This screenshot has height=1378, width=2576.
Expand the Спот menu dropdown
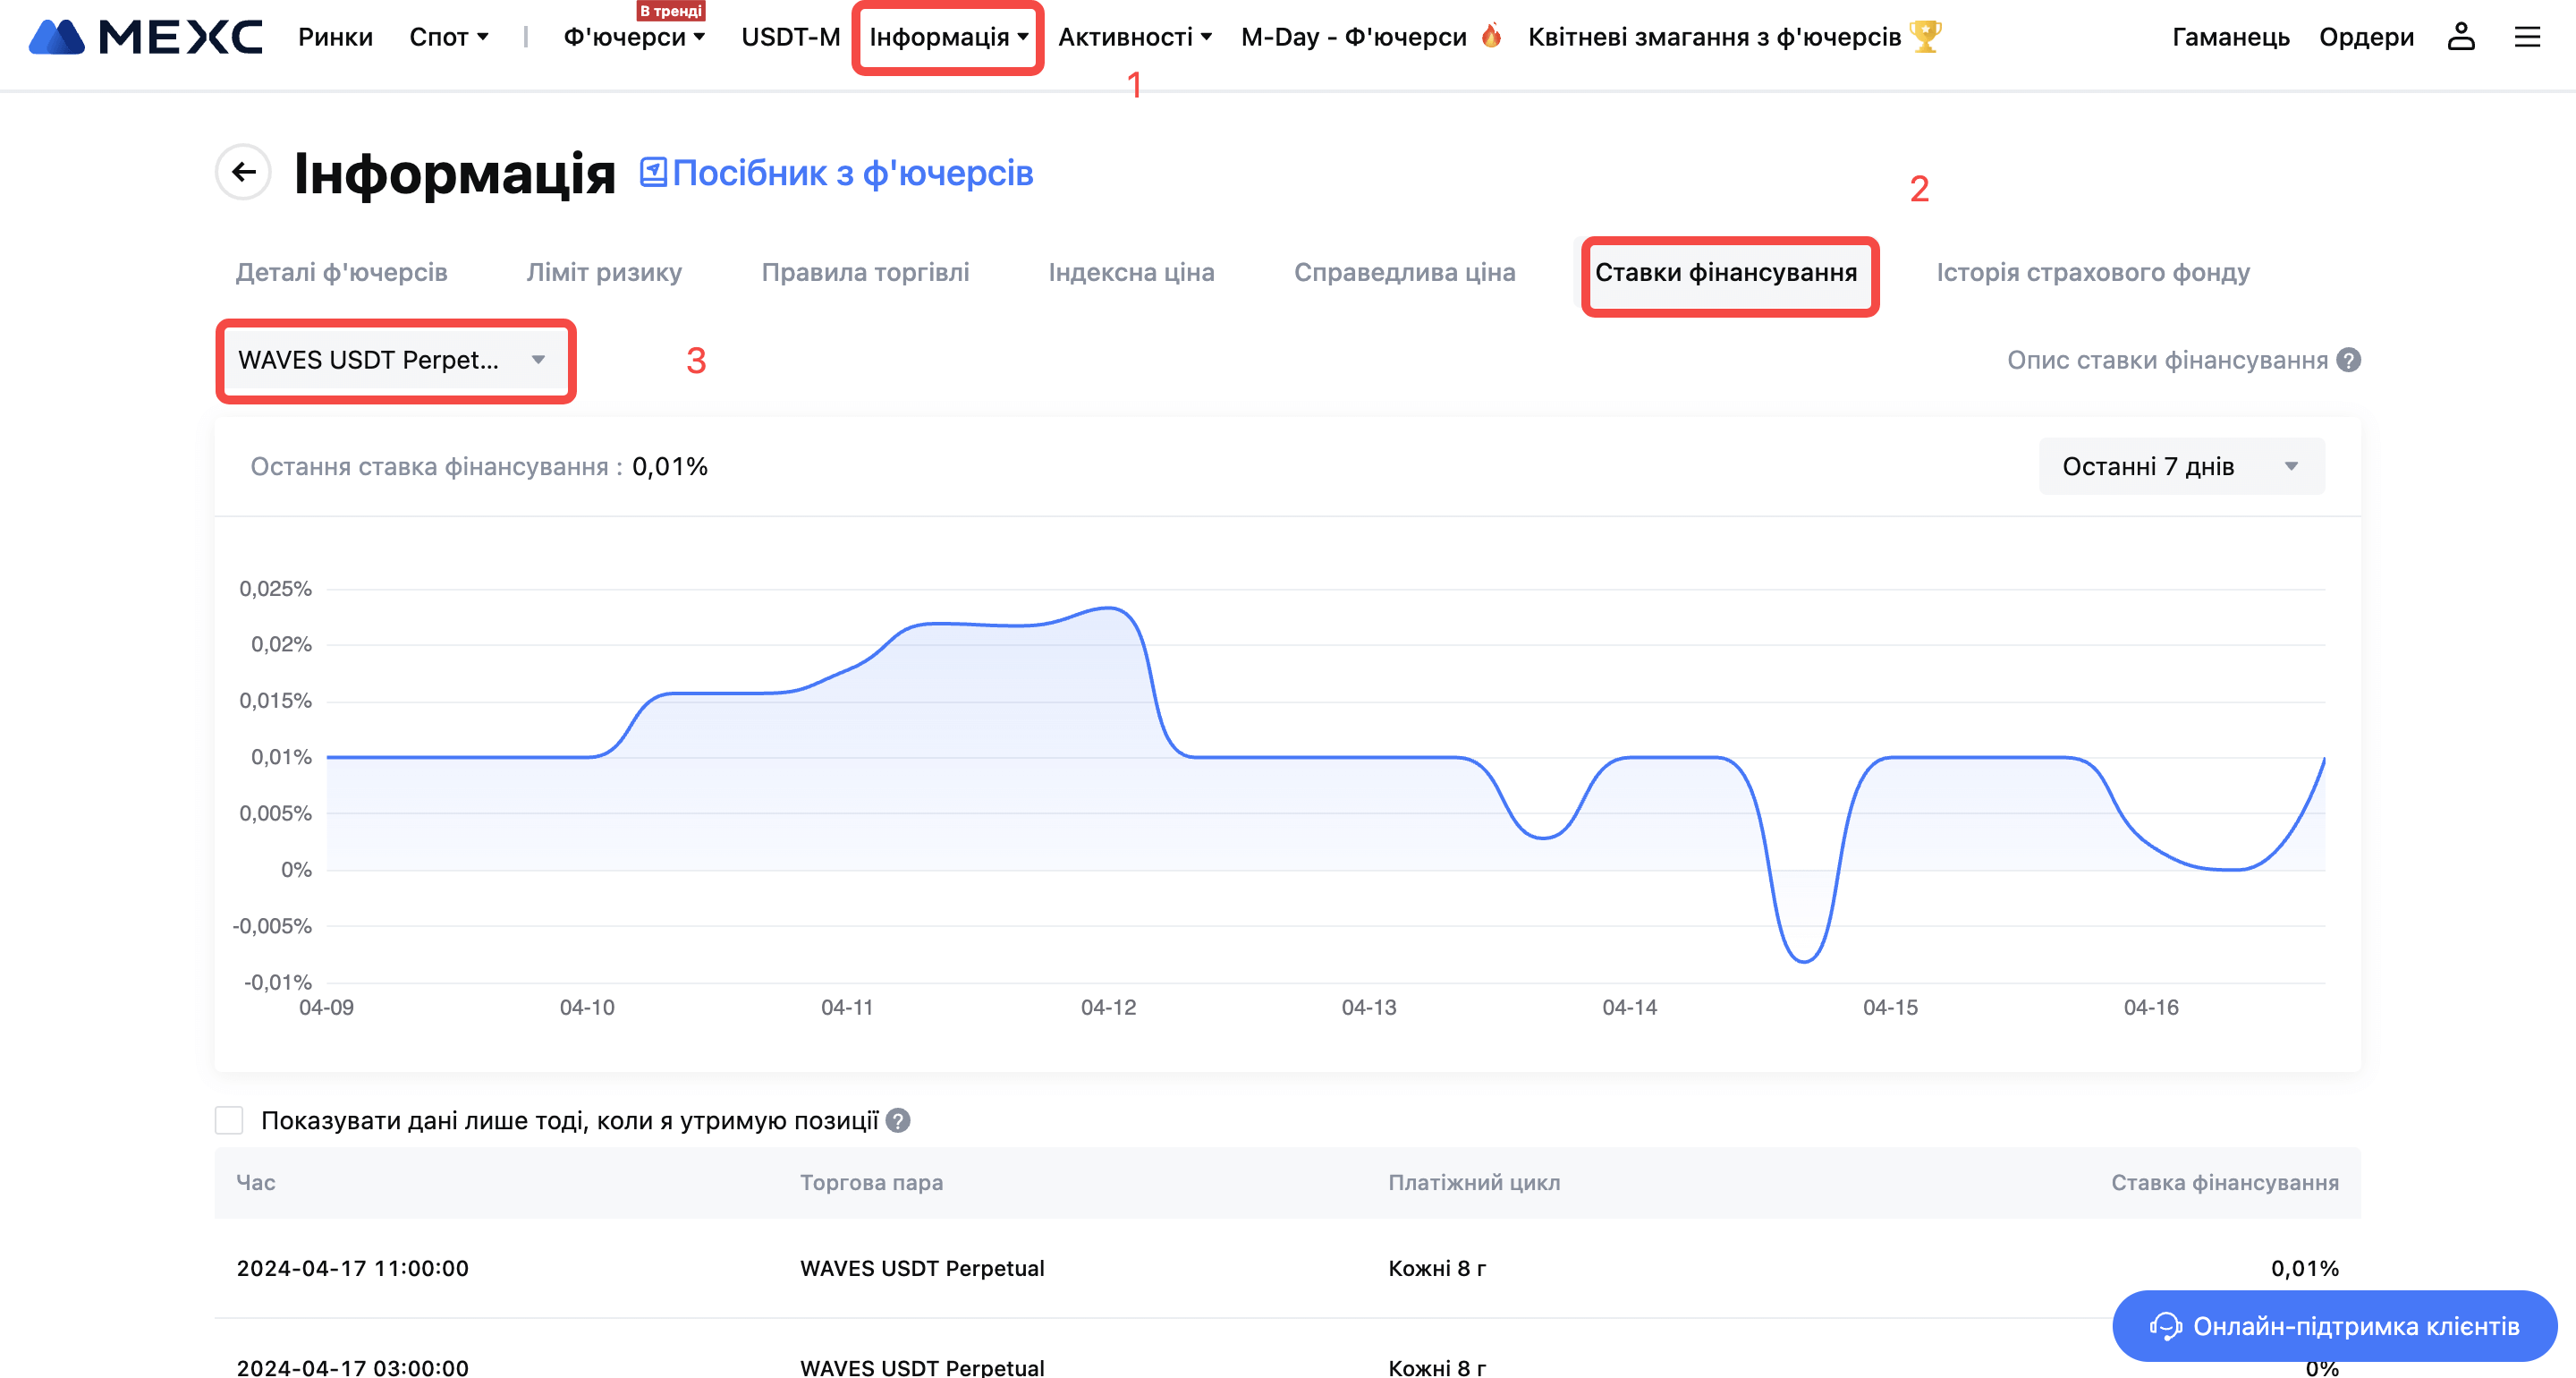(449, 37)
